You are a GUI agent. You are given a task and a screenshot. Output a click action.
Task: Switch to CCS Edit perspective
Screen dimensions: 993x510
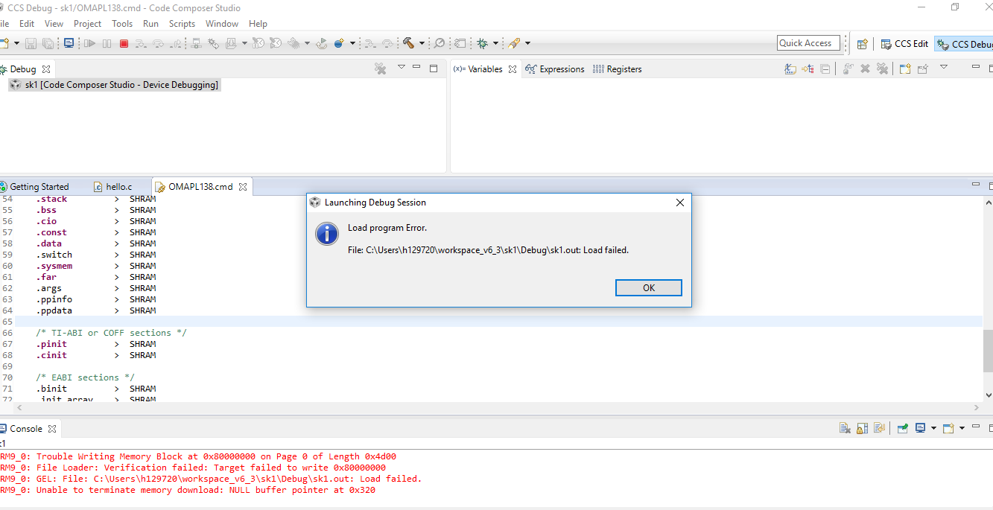point(904,44)
